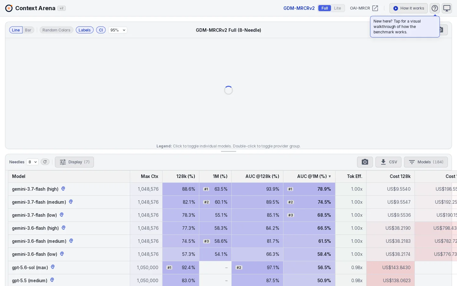This screenshot has height=286, width=457.
Task: Take table screenshot with camera icon
Action: pyautogui.click(x=365, y=162)
